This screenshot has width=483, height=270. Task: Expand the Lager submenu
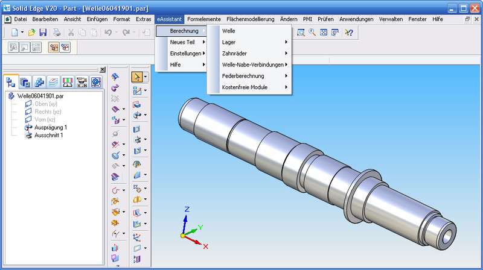point(249,42)
